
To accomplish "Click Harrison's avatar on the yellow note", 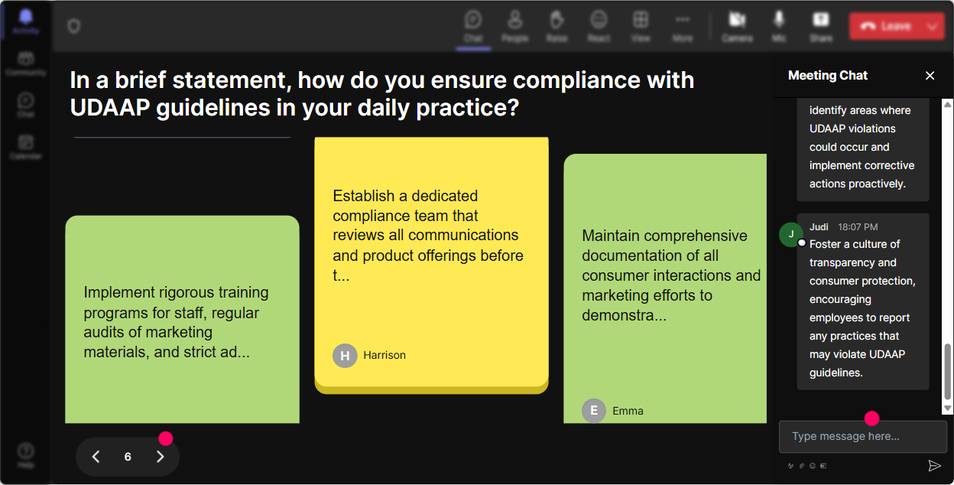I will click(346, 355).
